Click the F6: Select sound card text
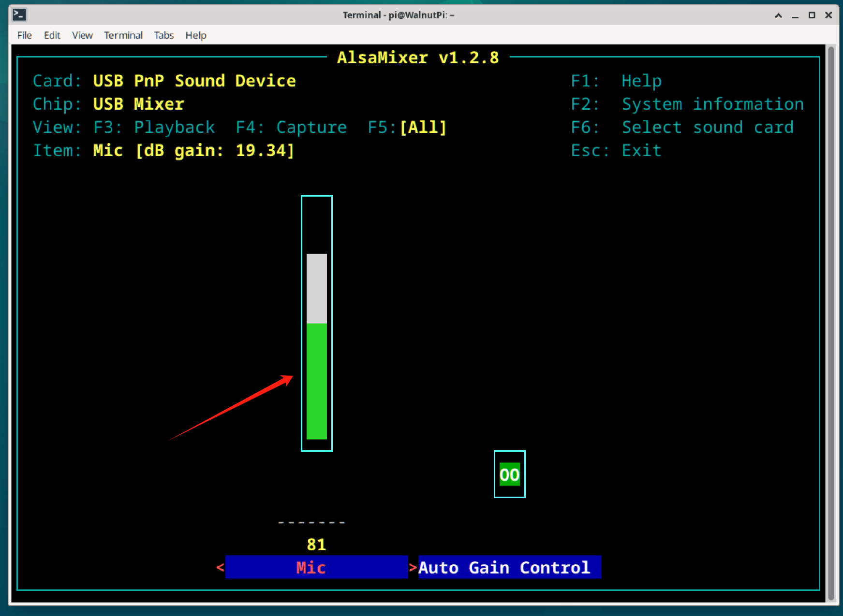Screen dimensions: 843x616 tap(682, 127)
